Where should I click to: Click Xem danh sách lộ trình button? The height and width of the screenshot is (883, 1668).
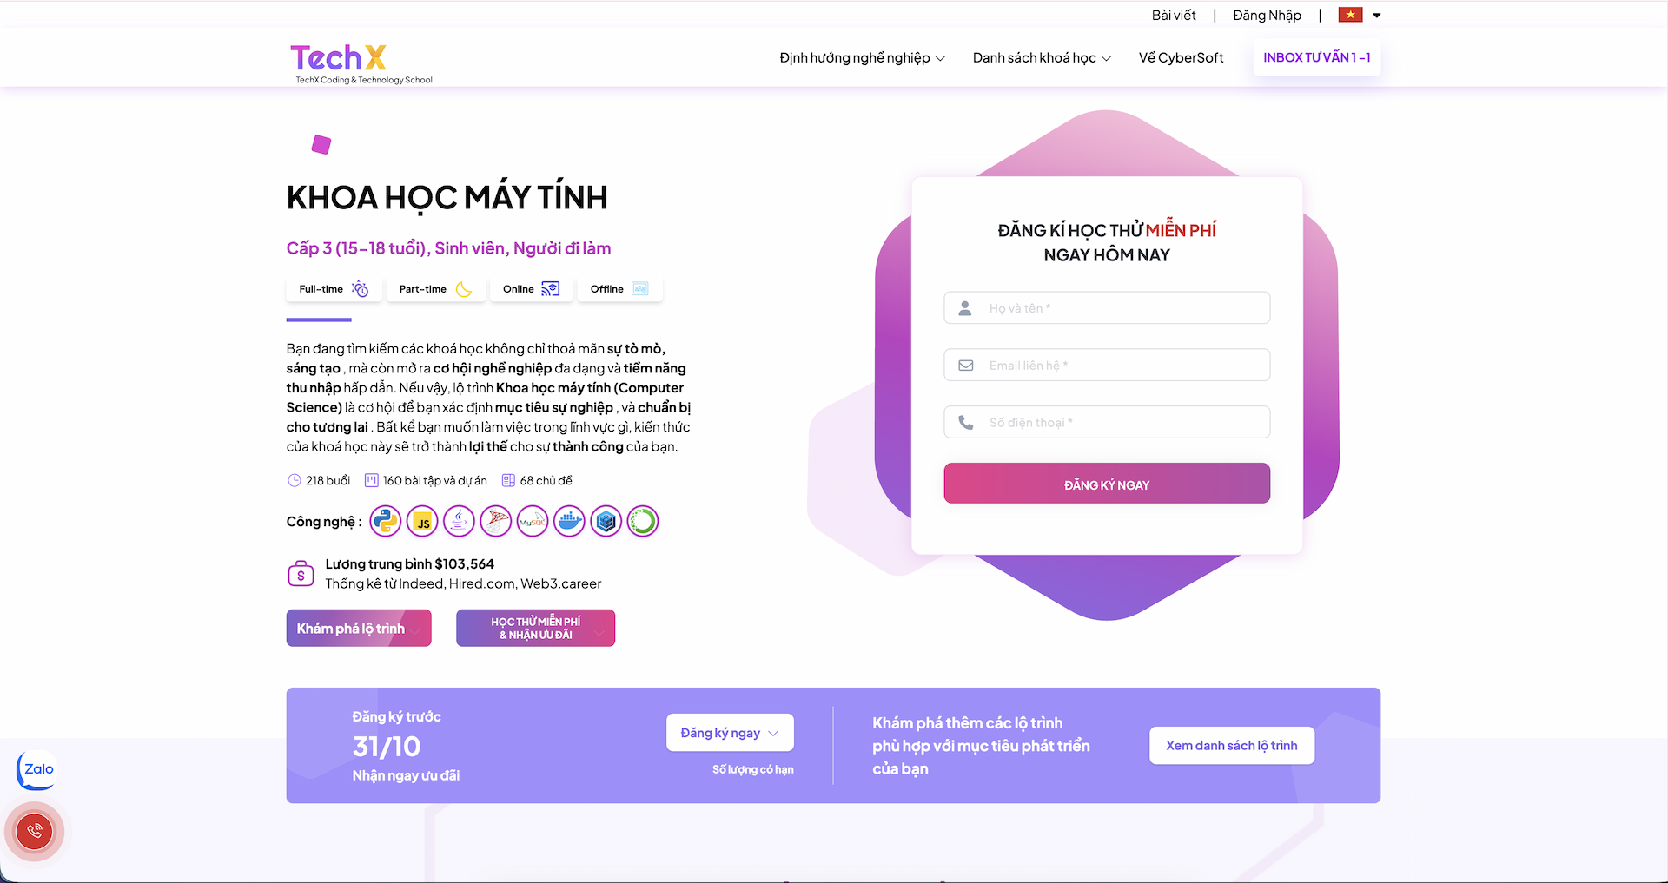(1231, 745)
